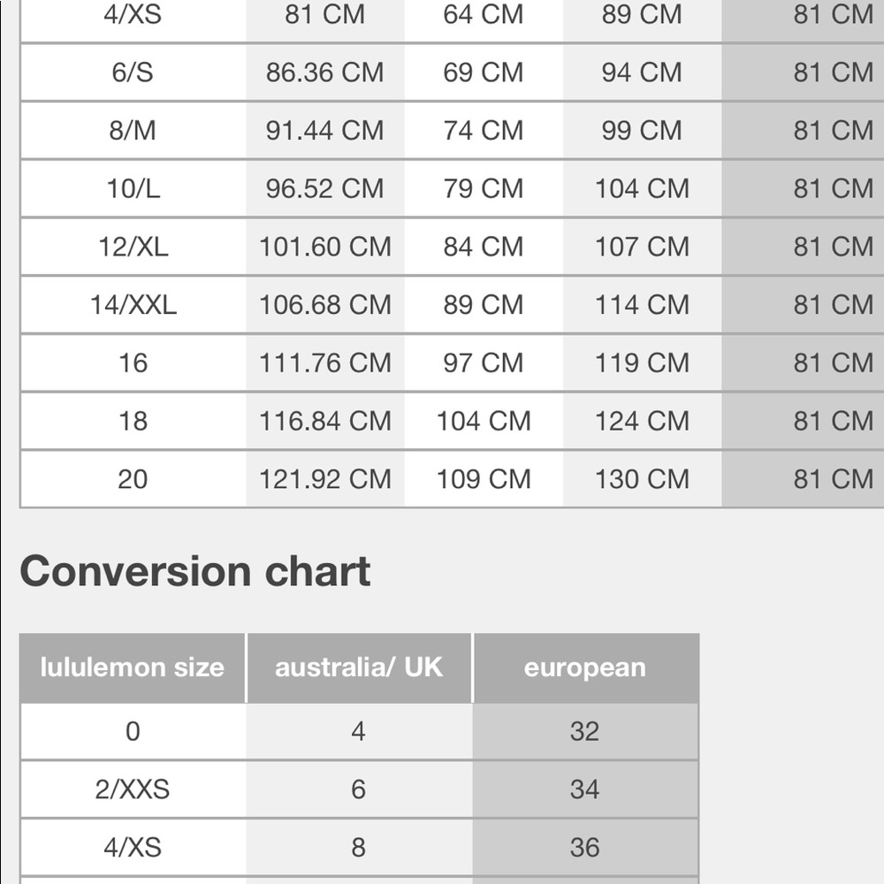Select the 8/M size cell

point(133,131)
